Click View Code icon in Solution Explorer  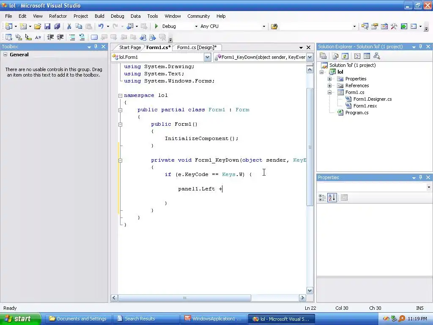pyautogui.click(x=357, y=56)
